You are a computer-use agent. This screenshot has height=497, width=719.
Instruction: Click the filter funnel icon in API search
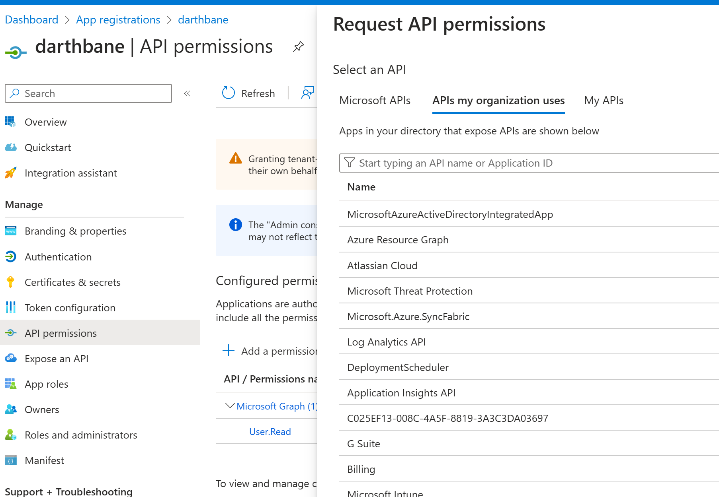350,163
